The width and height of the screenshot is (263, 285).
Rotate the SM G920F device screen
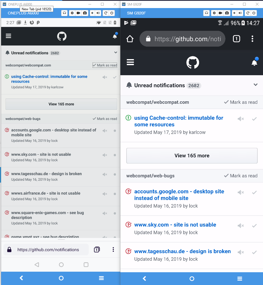click(x=206, y=13)
